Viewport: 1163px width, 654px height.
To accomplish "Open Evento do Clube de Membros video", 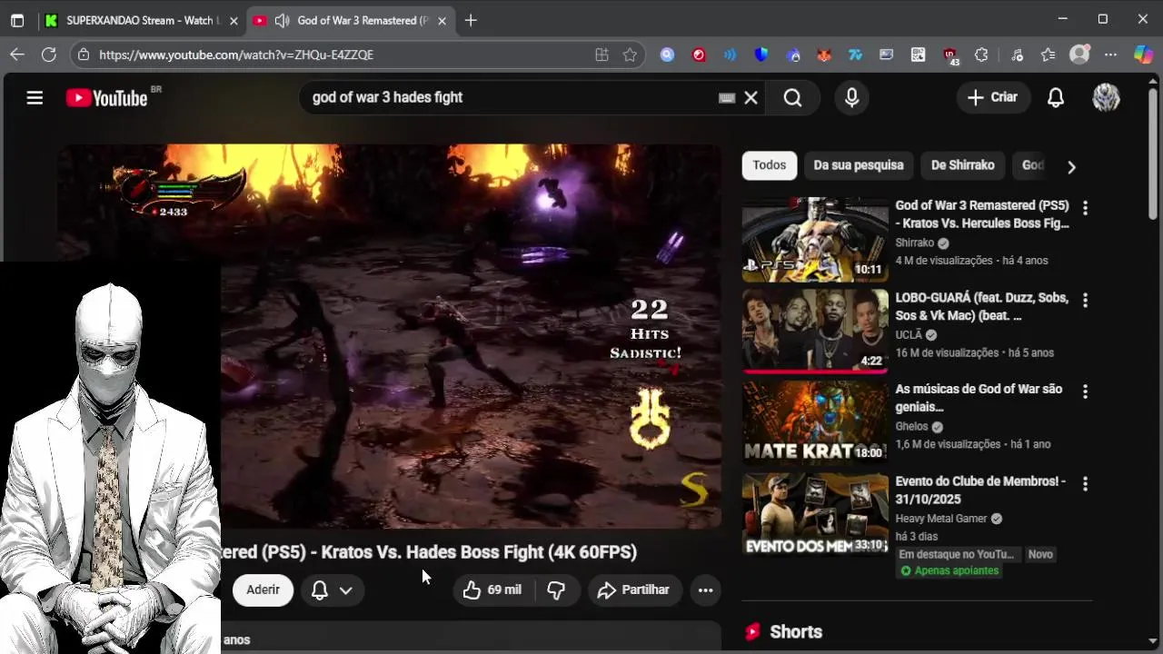I will coord(815,515).
